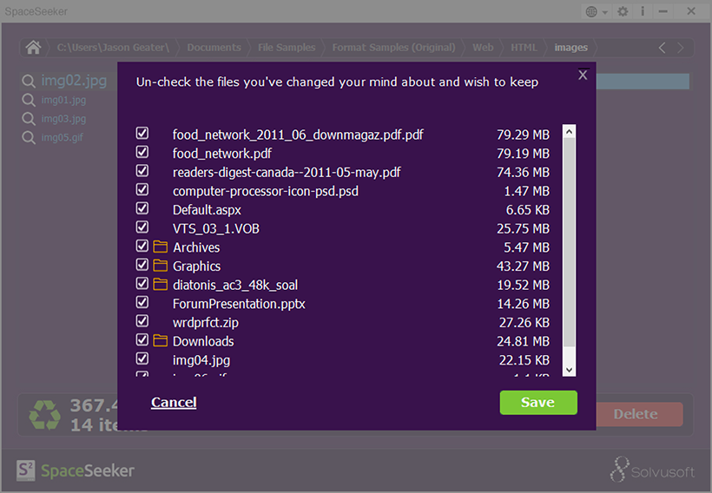Click the 79.29 MB size value
This screenshot has width=712, height=493.
523,135
